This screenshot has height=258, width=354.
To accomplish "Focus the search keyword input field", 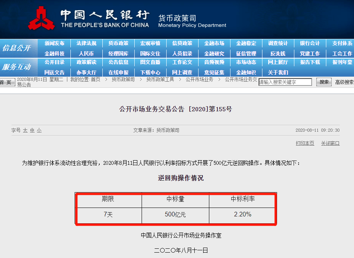I will coord(285,82).
